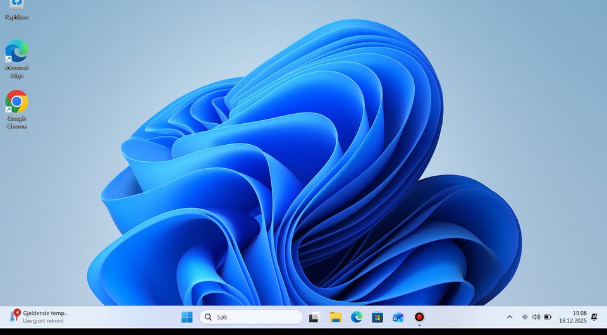607x335 pixels.
Task: Toggle the do-not-disturb notification bell
Action: (x=594, y=317)
